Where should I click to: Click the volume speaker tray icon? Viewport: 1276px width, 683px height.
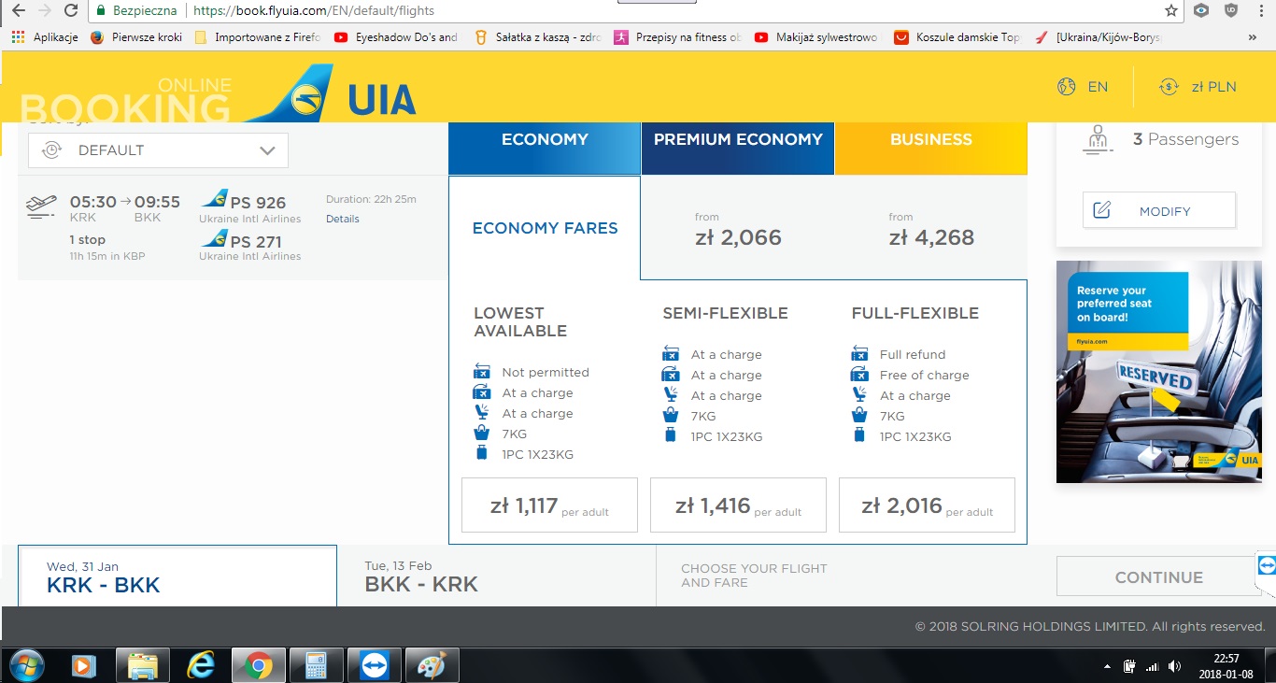click(1174, 666)
